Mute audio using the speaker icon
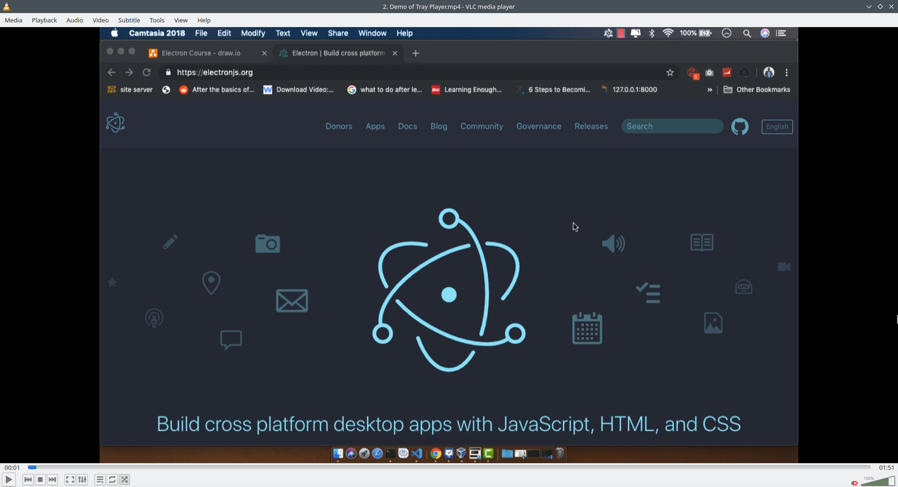Image resolution: width=898 pixels, height=487 pixels. 855,483
